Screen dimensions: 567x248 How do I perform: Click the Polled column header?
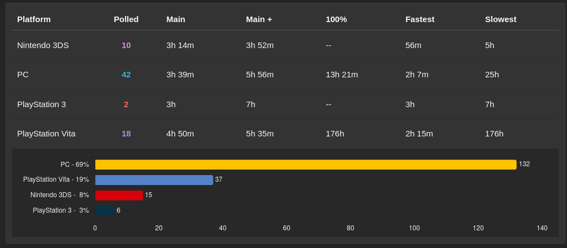[126, 19]
